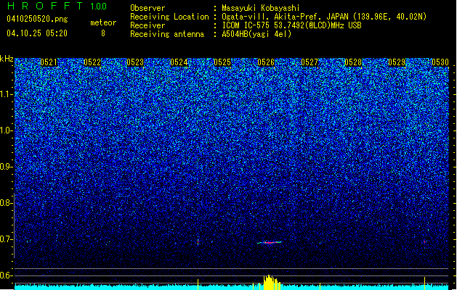
Task: Click the date stamp 04.10.25 05:20
Action: [37, 33]
